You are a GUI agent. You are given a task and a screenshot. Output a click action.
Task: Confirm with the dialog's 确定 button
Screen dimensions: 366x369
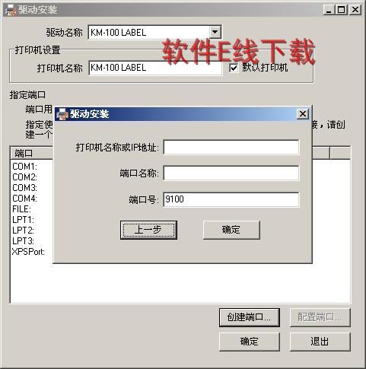click(x=231, y=230)
